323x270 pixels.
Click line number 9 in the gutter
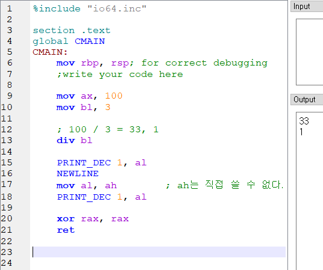(x=10, y=96)
